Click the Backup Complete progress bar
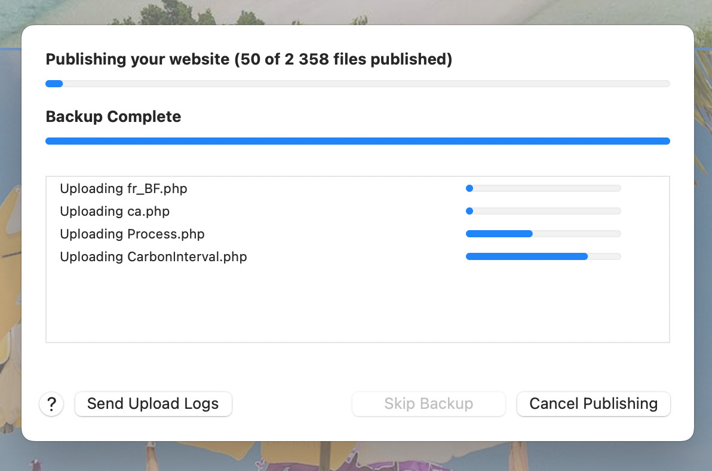The height and width of the screenshot is (471, 712). tap(357, 141)
